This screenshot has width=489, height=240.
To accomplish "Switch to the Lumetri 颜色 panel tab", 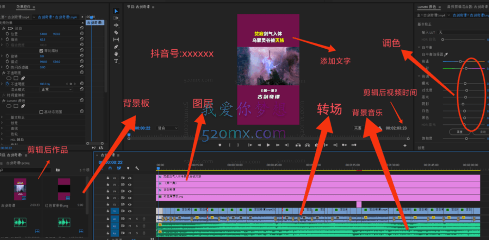I will pyautogui.click(x=427, y=6).
